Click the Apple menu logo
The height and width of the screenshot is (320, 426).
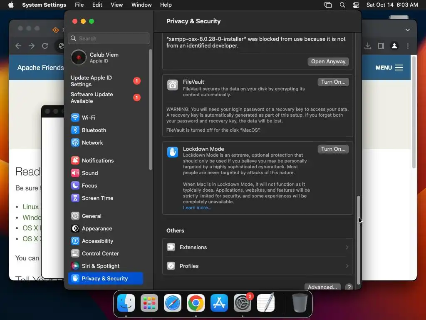11,5
